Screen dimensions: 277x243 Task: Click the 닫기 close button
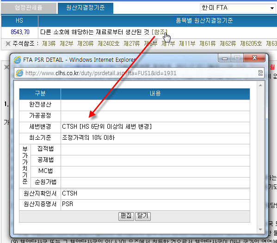[143, 216]
